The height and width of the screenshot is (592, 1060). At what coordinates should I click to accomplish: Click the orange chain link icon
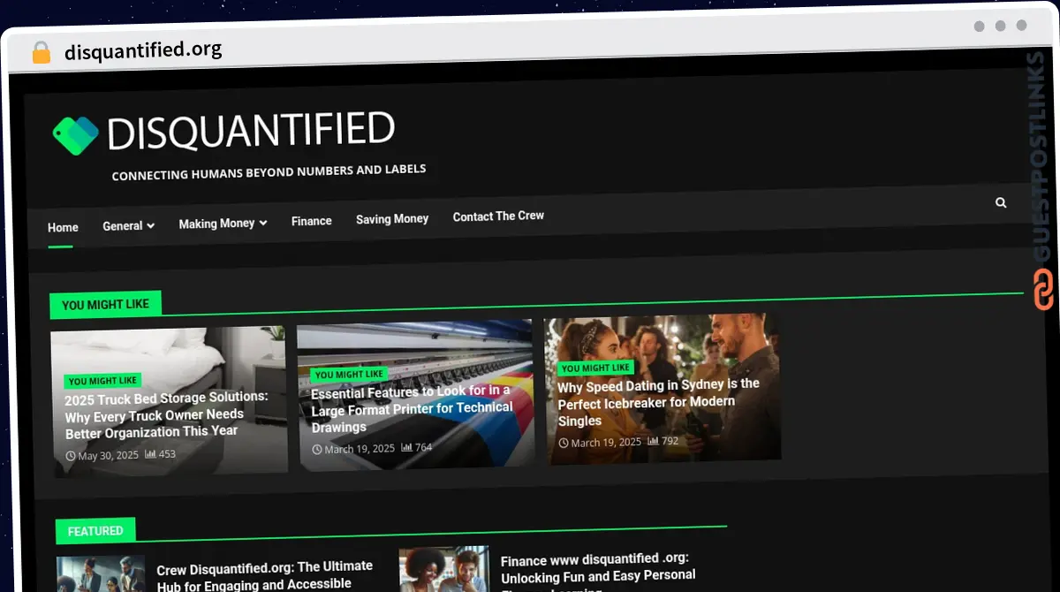click(x=1043, y=290)
